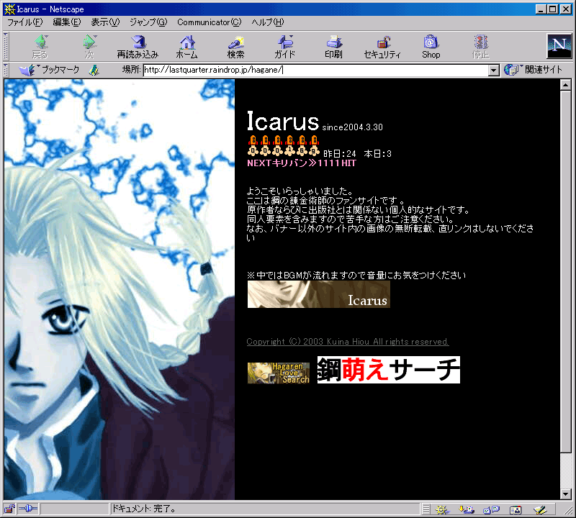
Task: Click the component bar grip handle
Action: pos(426,509)
